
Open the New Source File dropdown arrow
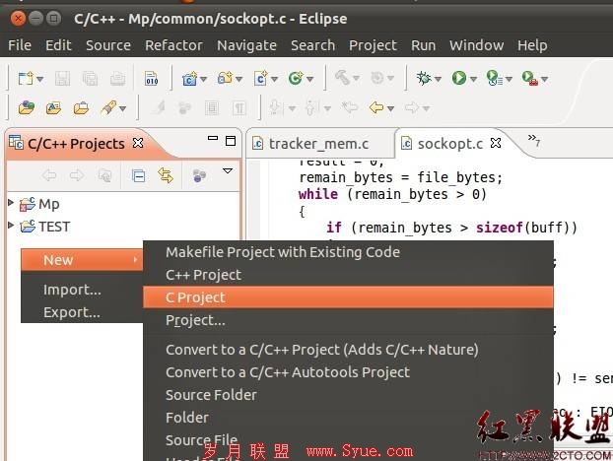coord(274,80)
